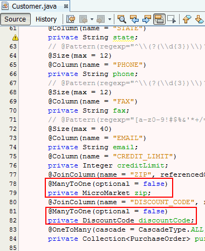
Task: Click 'discountCode' variable on line 82
Action: tap(164, 220)
